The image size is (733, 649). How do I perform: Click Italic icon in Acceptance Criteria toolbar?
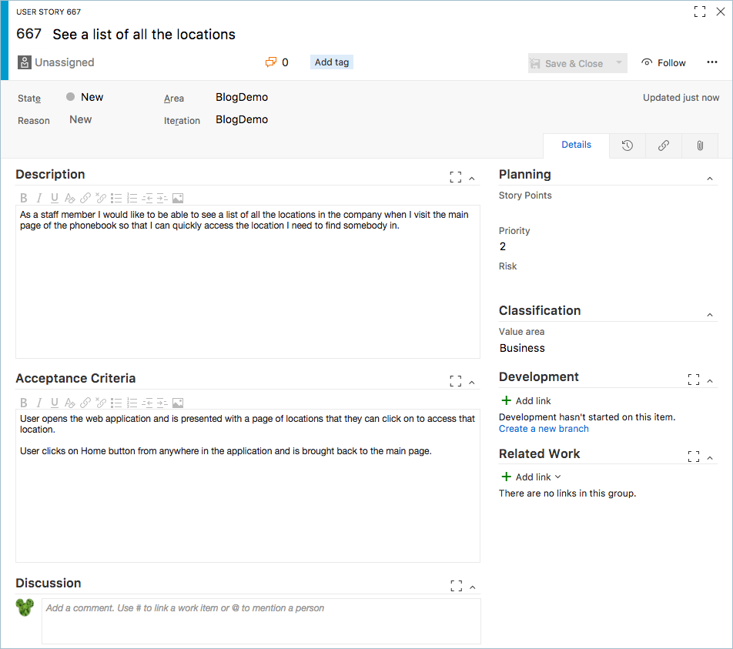[x=38, y=403]
